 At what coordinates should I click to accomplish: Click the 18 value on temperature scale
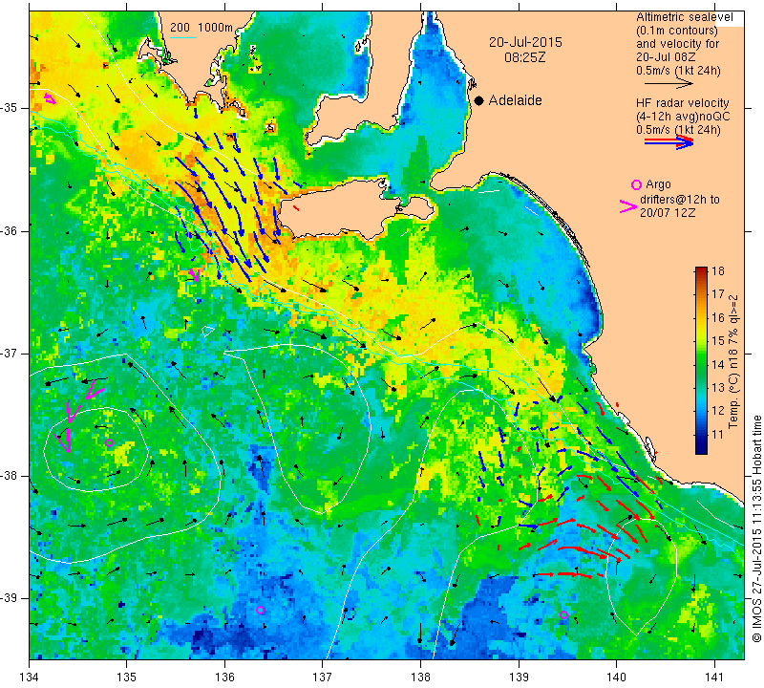click(718, 271)
